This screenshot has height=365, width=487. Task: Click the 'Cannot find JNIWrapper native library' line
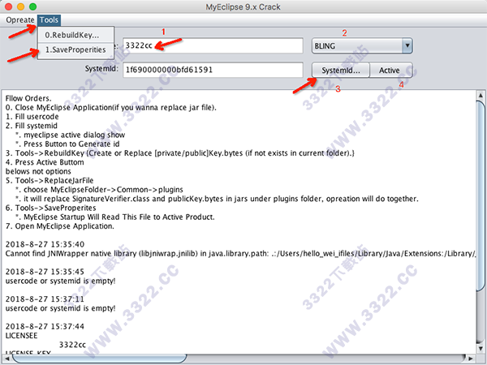tap(240, 254)
